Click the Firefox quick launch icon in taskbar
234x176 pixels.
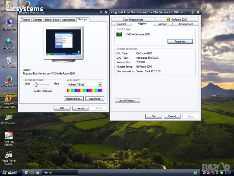[31, 172]
